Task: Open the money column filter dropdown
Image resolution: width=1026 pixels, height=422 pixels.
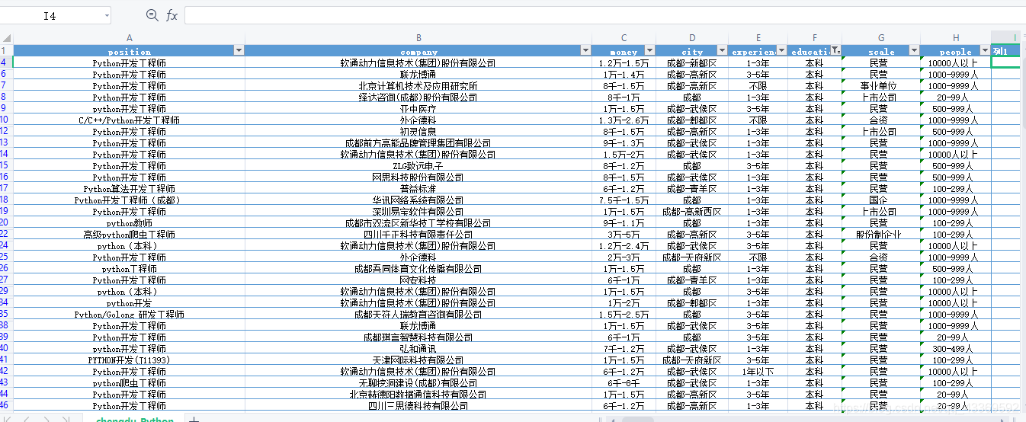Action: [x=650, y=51]
